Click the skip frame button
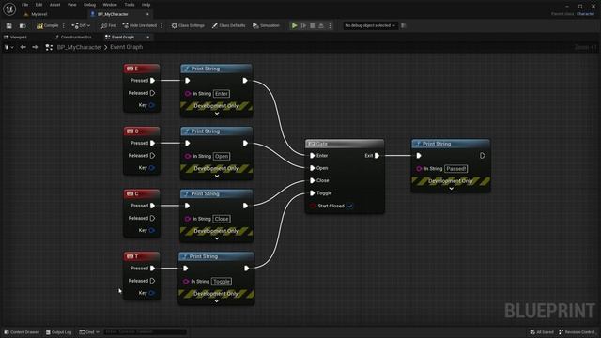The image size is (601, 338). pyautogui.click(x=303, y=25)
